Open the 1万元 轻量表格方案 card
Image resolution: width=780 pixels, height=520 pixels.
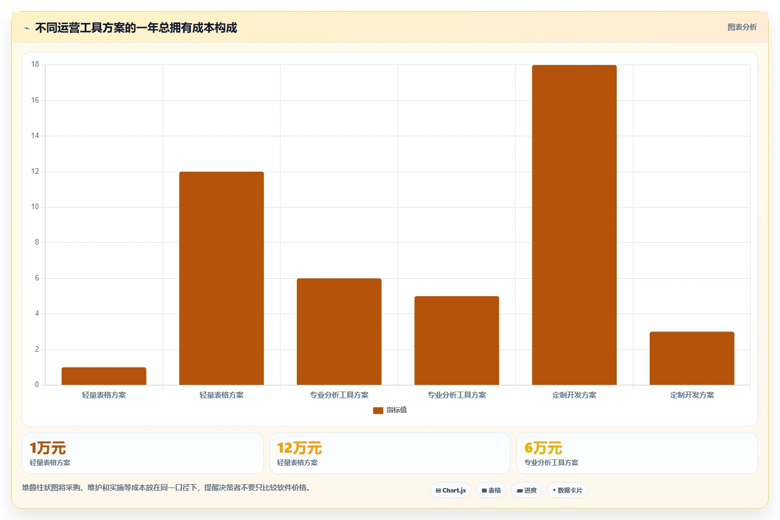point(143,453)
